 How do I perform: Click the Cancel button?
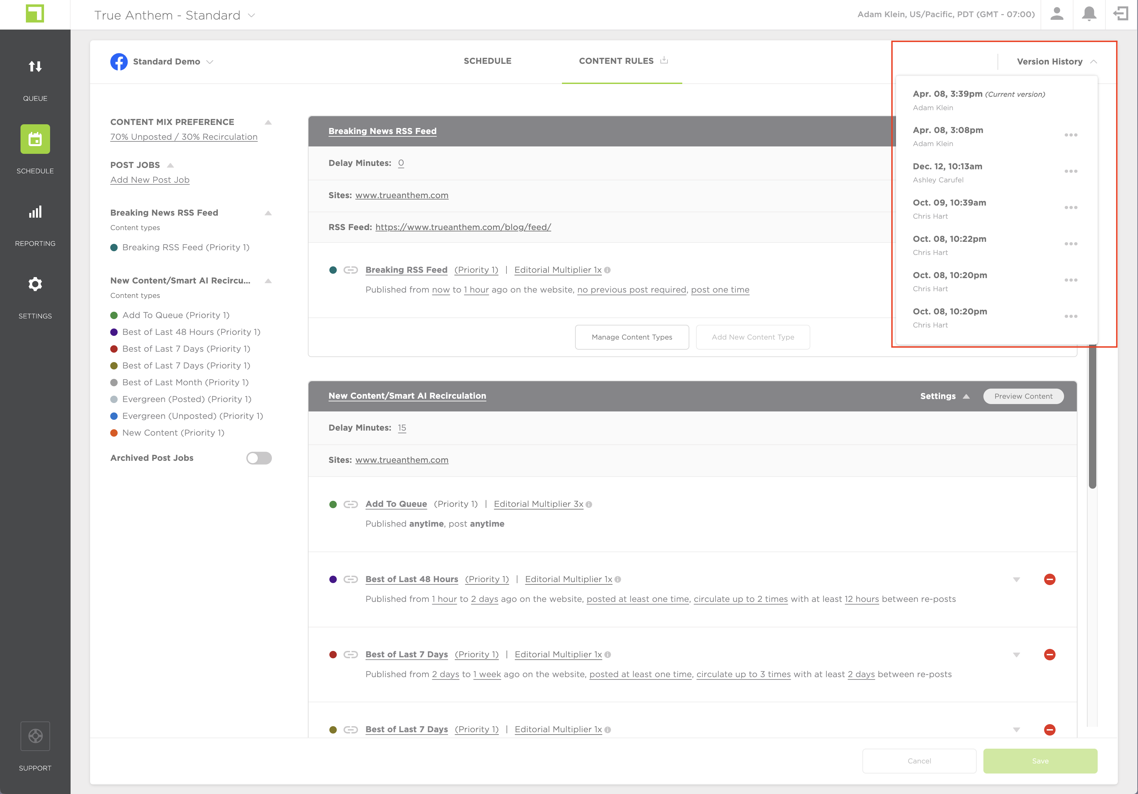click(919, 761)
